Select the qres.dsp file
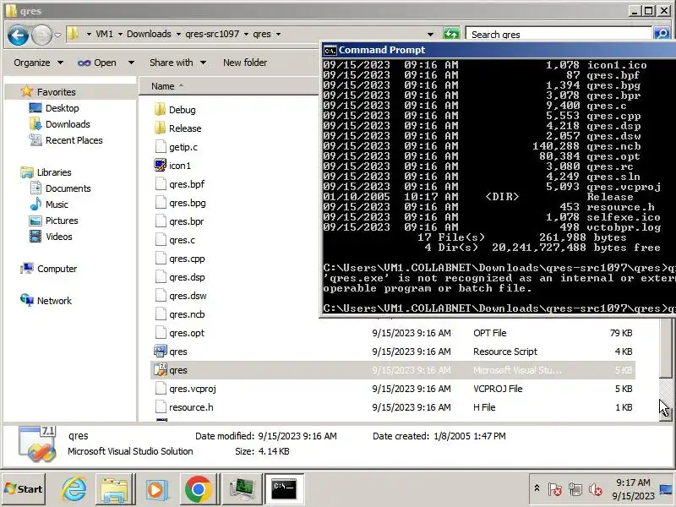Viewport: 676px width, 507px height. coord(187,277)
